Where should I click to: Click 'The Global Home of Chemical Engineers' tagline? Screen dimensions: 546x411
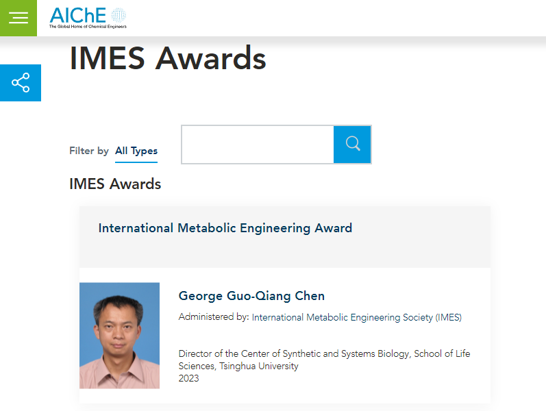tap(88, 26)
